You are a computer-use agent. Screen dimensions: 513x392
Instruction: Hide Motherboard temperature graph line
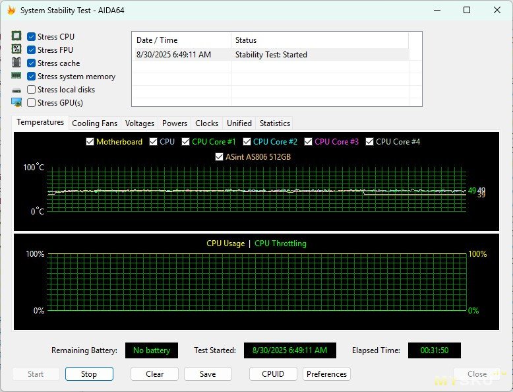click(x=90, y=141)
